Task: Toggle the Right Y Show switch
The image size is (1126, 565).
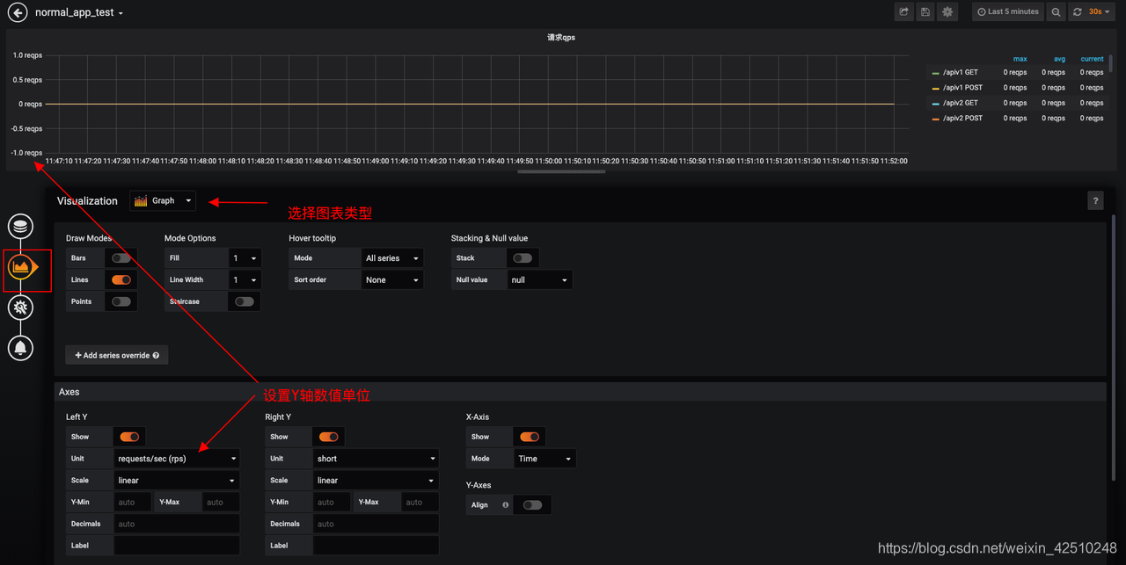Action: [329, 437]
